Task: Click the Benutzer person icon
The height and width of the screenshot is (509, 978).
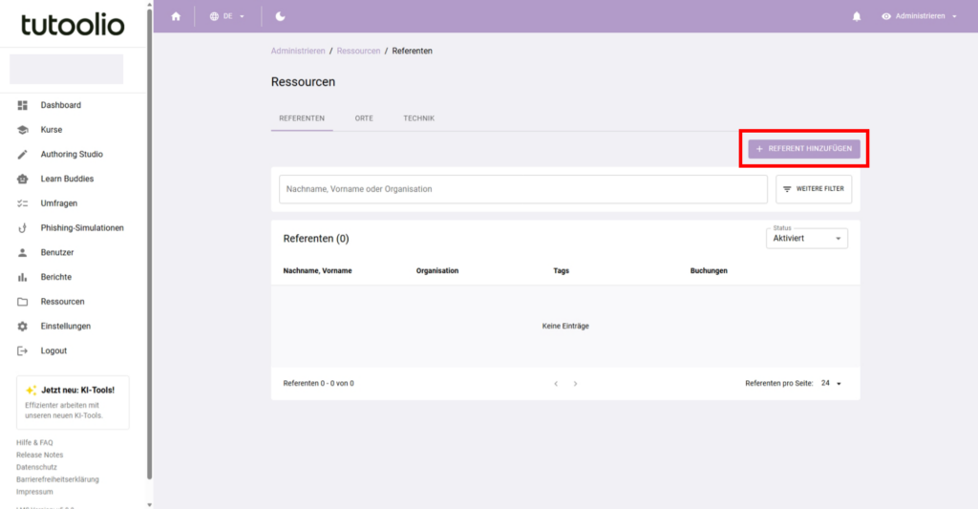Action: [x=23, y=252]
